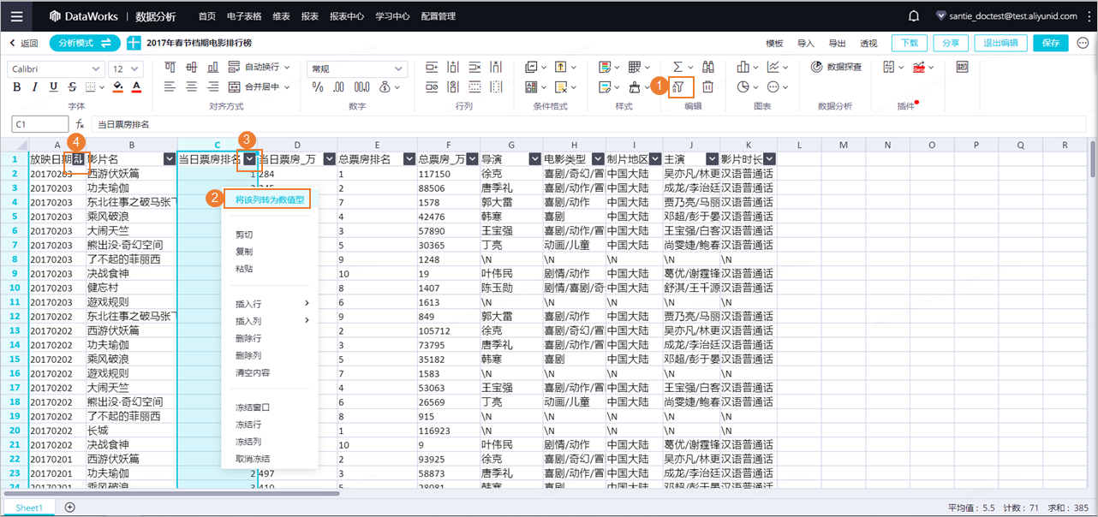Align content to bottom
The height and width of the screenshot is (517, 1098).
pos(212,67)
